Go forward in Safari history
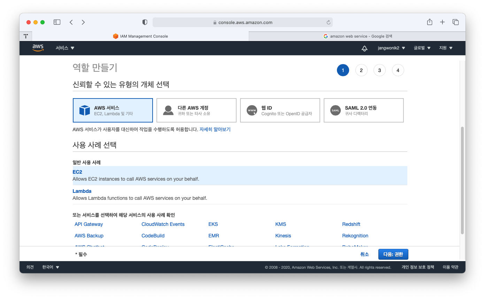485x299 pixels. [83, 22]
